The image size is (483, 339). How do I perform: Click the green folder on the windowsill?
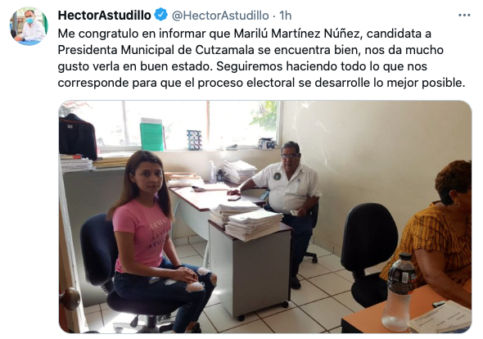(x=152, y=136)
